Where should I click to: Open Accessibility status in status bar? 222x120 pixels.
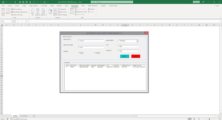19,119
